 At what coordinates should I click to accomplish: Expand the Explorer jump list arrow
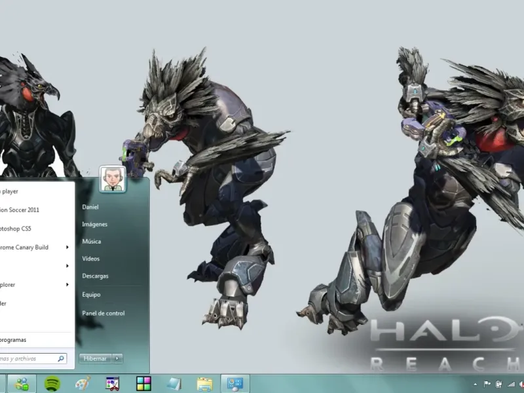(67, 285)
